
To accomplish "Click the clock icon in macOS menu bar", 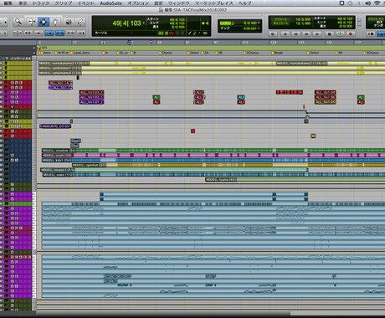I will coord(351,3).
